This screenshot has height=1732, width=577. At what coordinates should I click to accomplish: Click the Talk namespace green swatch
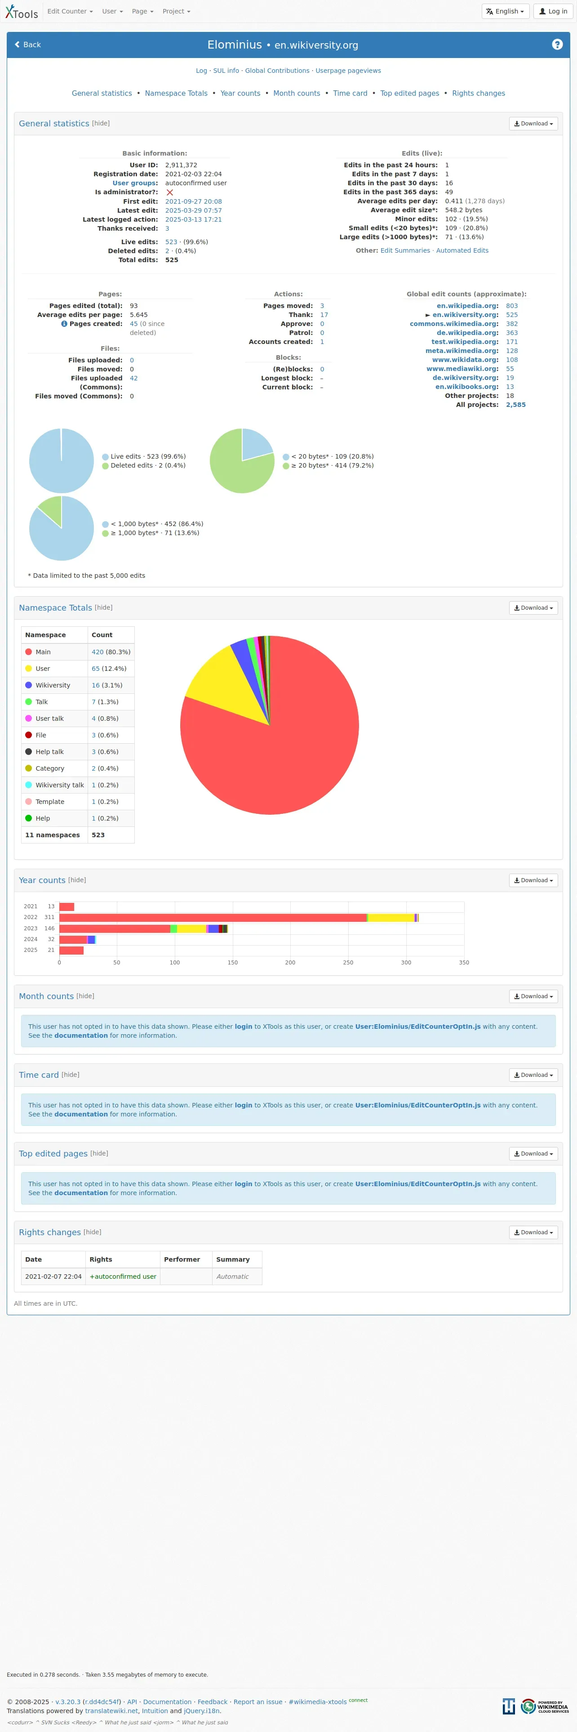point(28,702)
